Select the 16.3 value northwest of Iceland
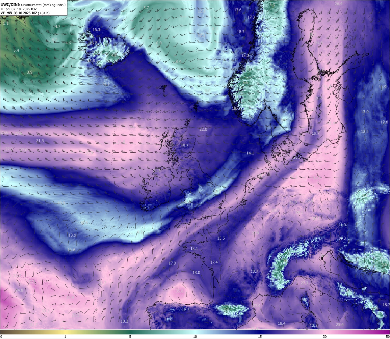The height and width of the screenshot is (339, 390). [x=96, y=29]
